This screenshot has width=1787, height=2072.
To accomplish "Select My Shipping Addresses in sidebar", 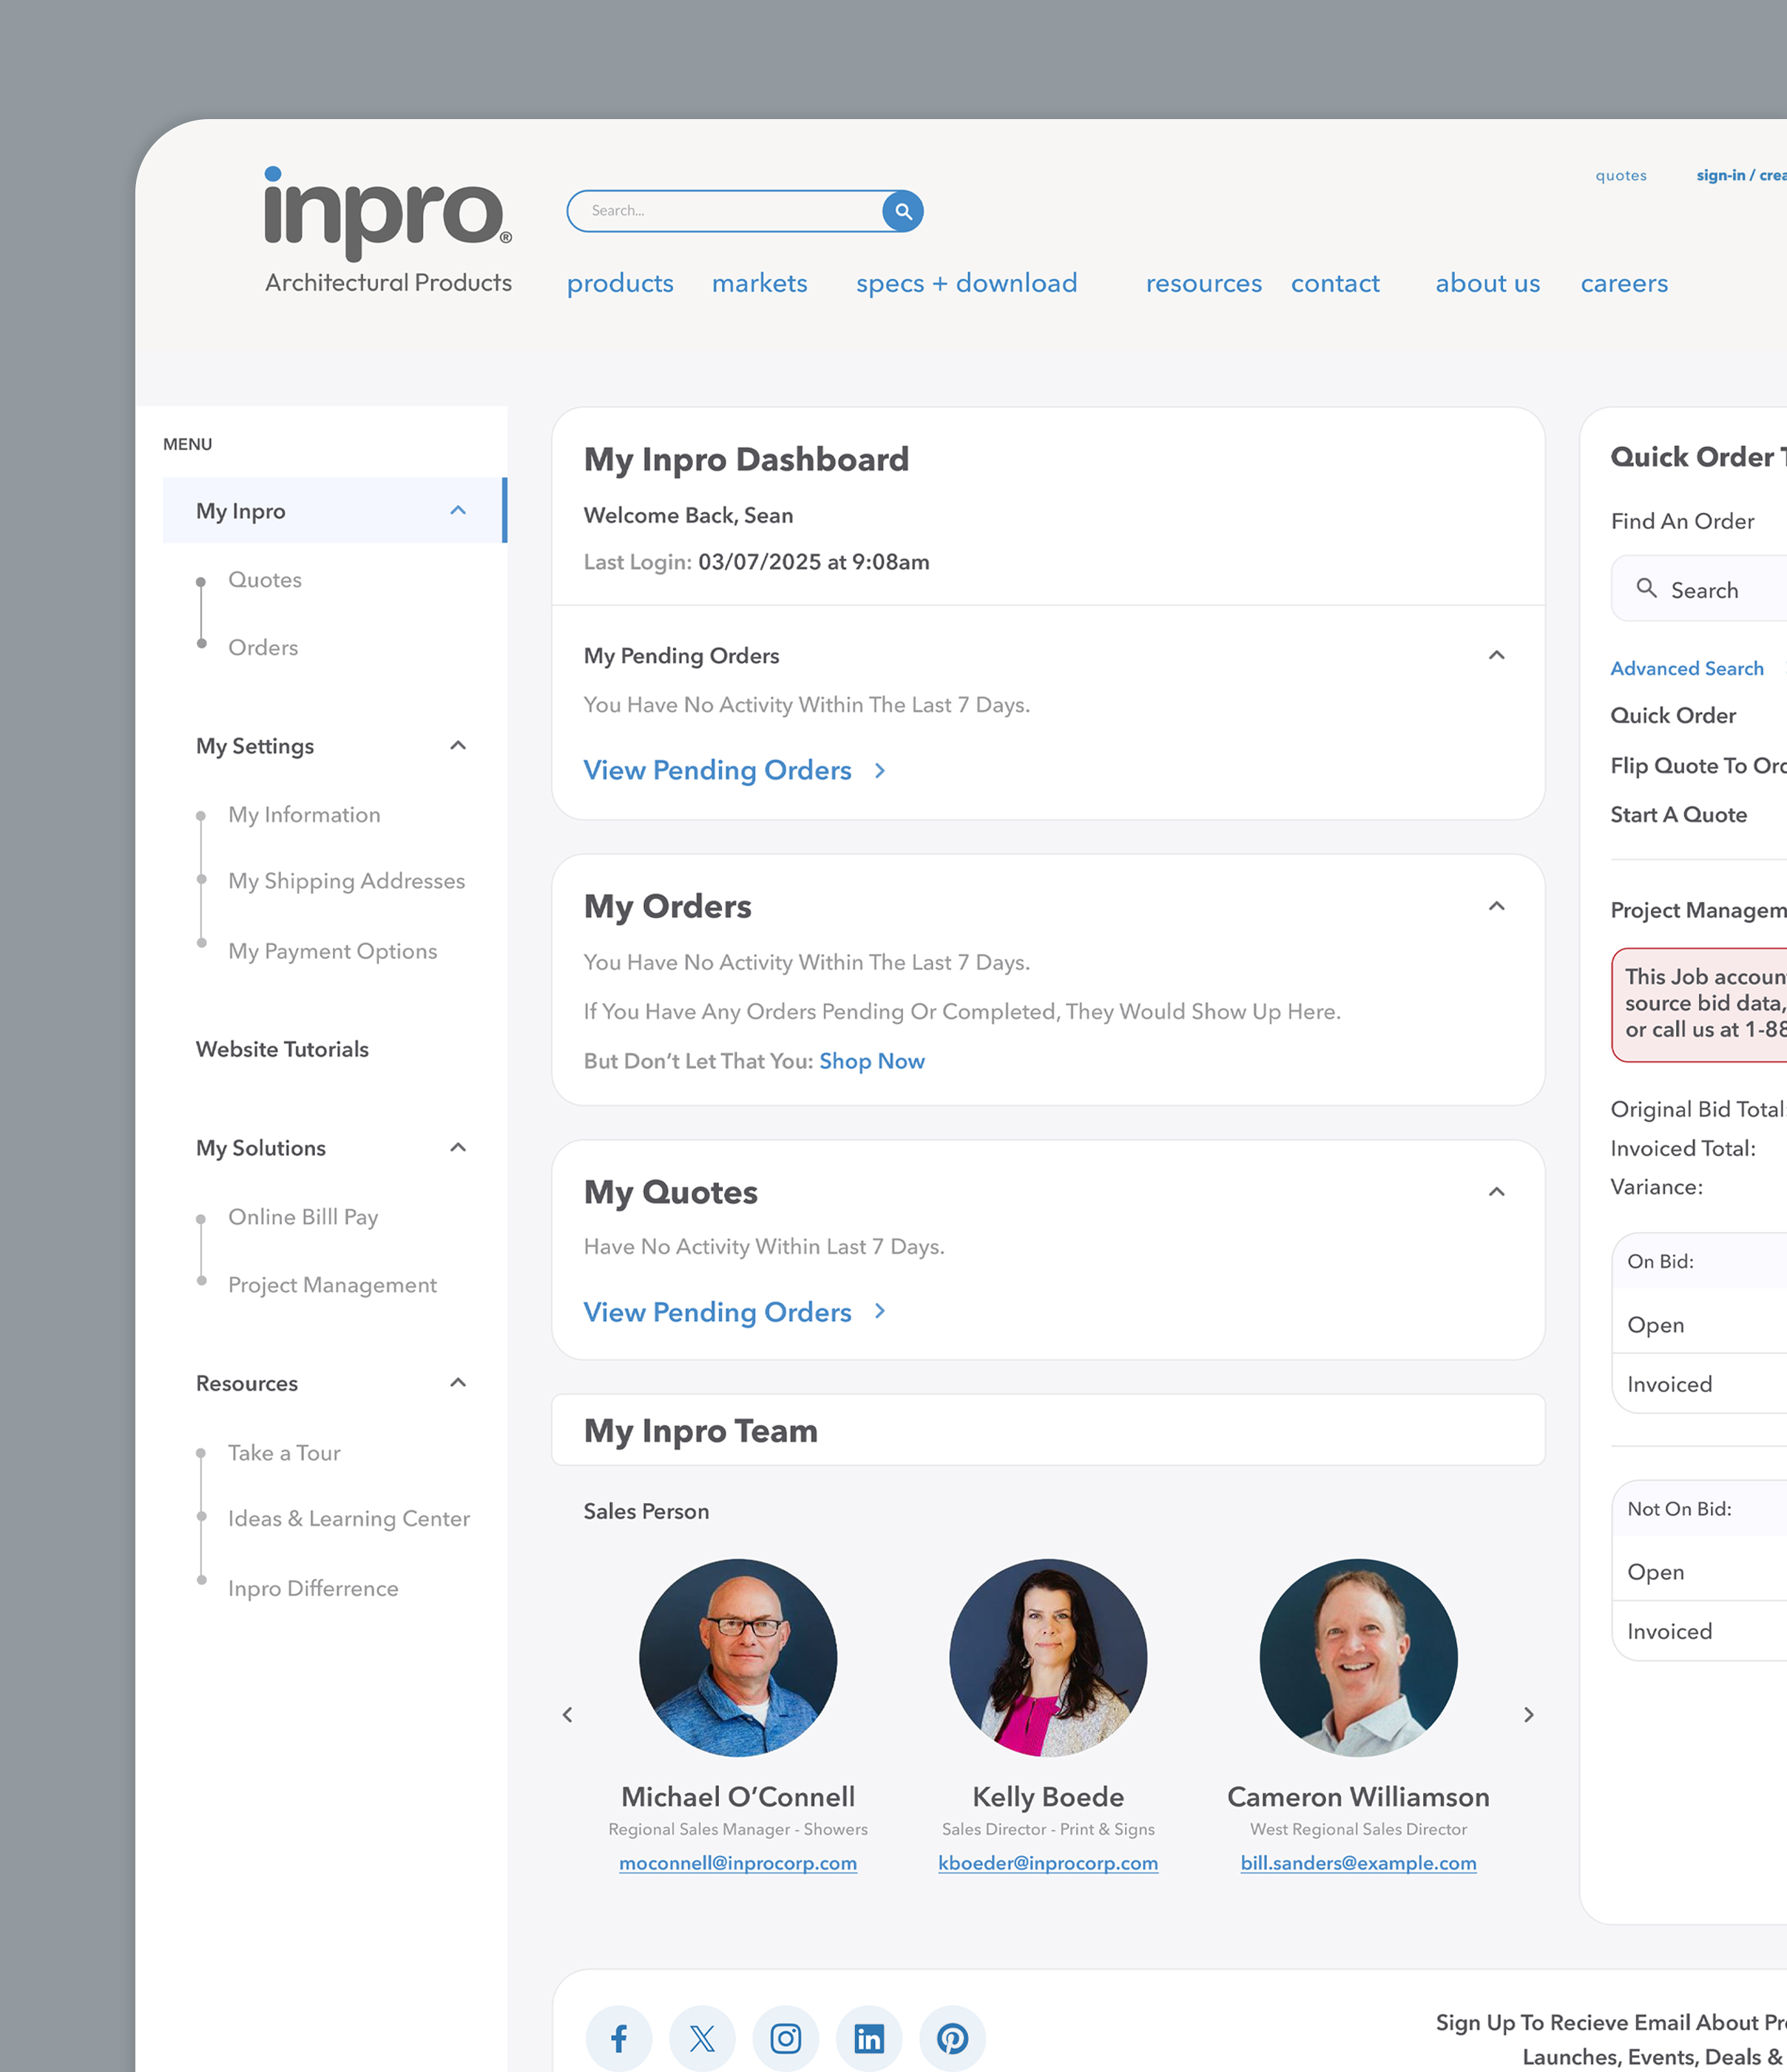I will pyautogui.click(x=346, y=881).
